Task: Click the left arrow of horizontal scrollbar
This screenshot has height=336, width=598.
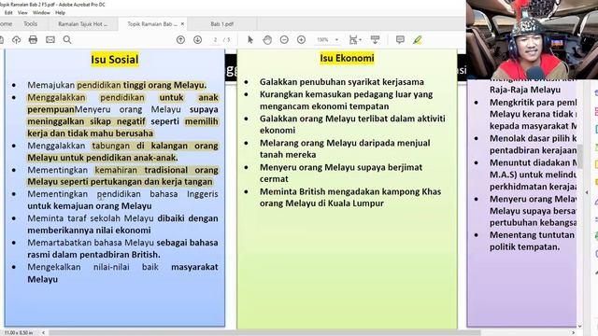Action: pos(43,332)
